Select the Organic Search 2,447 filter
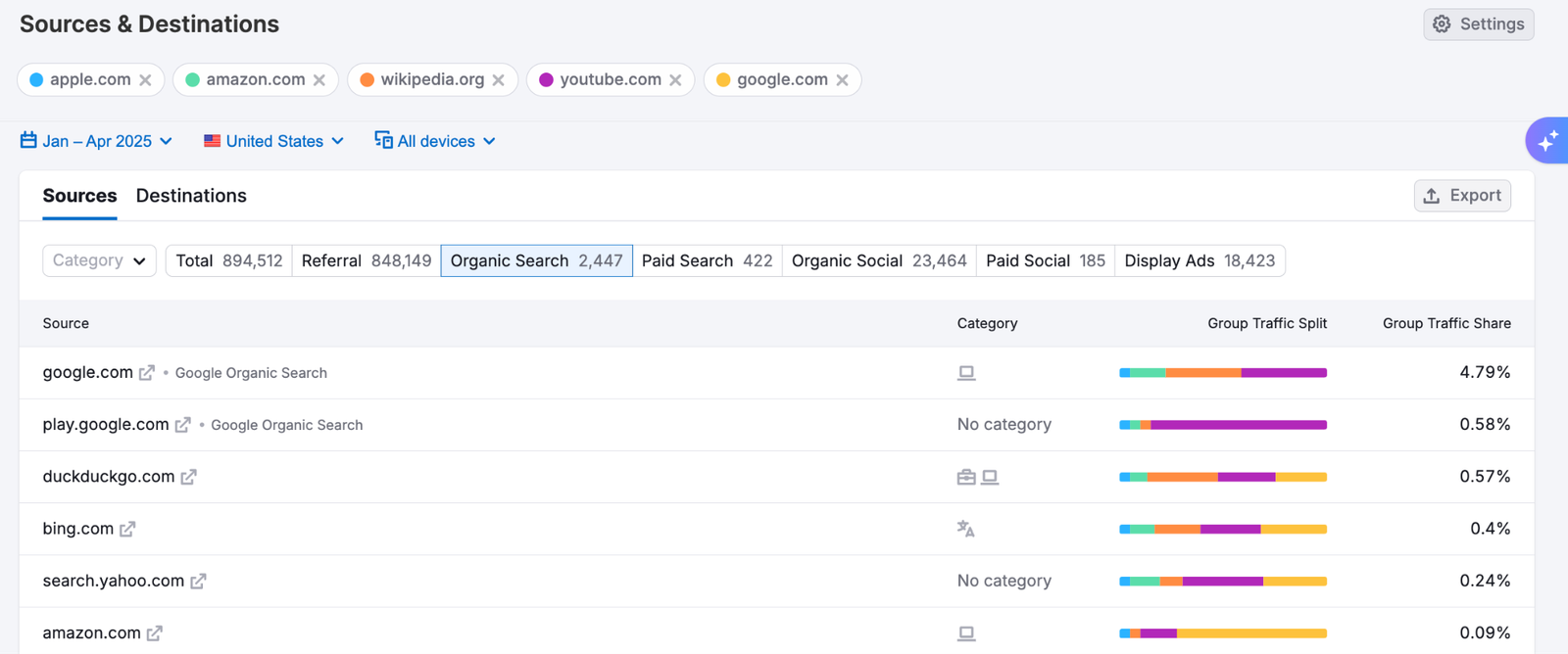The width and height of the screenshot is (1568, 654). pos(536,260)
